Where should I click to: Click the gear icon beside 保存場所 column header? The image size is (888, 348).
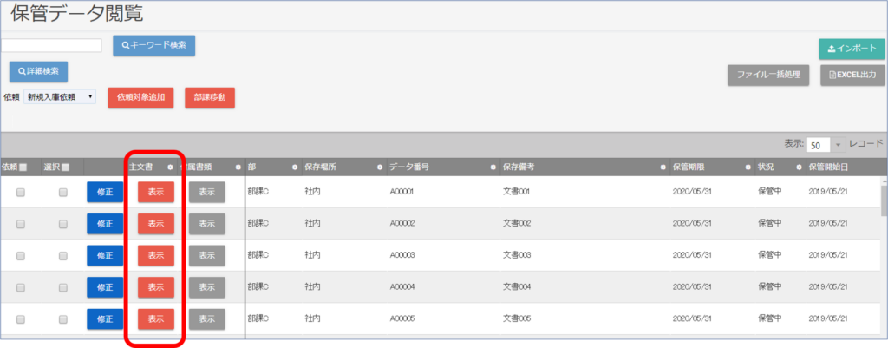pyautogui.click(x=379, y=167)
